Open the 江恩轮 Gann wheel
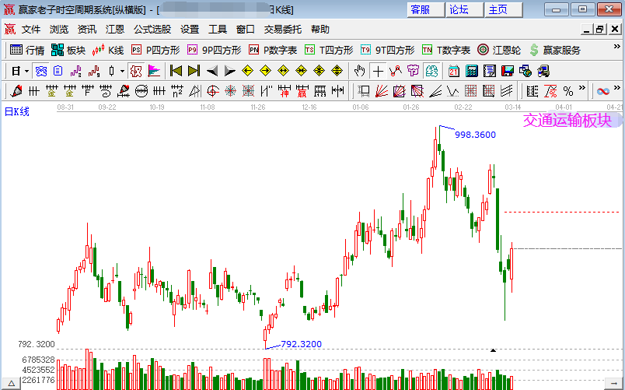Image resolution: width=625 pixels, height=390 pixels. [499, 50]
